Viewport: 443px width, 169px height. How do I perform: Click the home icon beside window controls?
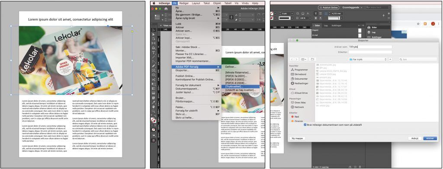tap(166, 9)
